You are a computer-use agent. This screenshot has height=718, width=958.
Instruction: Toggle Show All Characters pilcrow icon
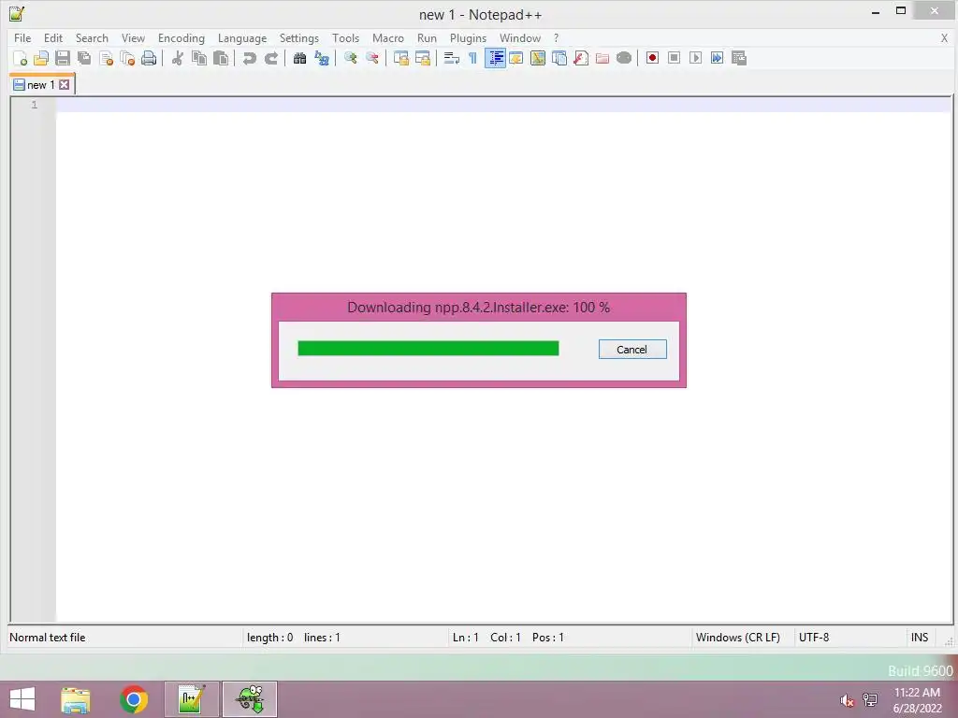point(472,58)
